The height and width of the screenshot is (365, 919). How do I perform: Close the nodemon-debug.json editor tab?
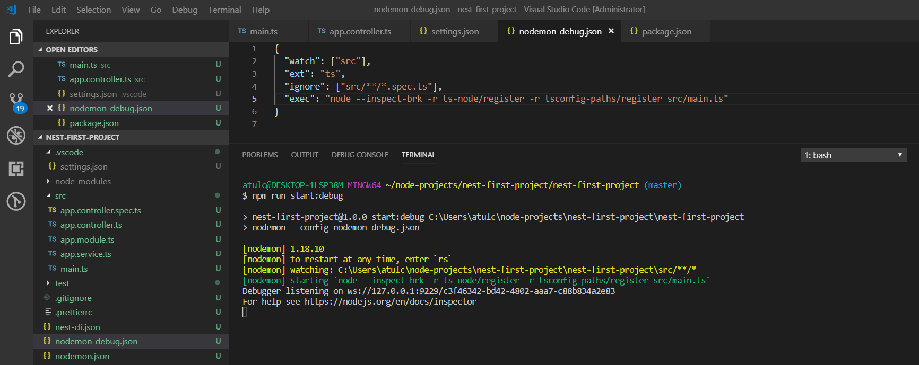pyautogui.click(x=611, y=31)
